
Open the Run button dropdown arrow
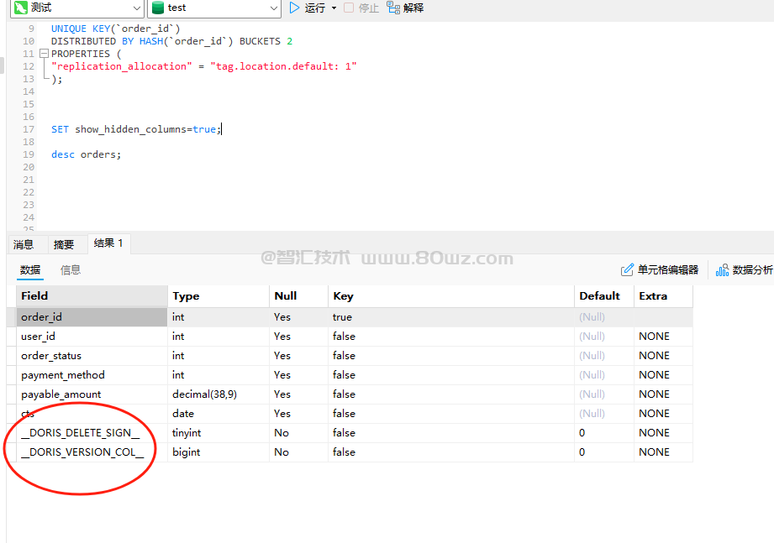[334, 8]
